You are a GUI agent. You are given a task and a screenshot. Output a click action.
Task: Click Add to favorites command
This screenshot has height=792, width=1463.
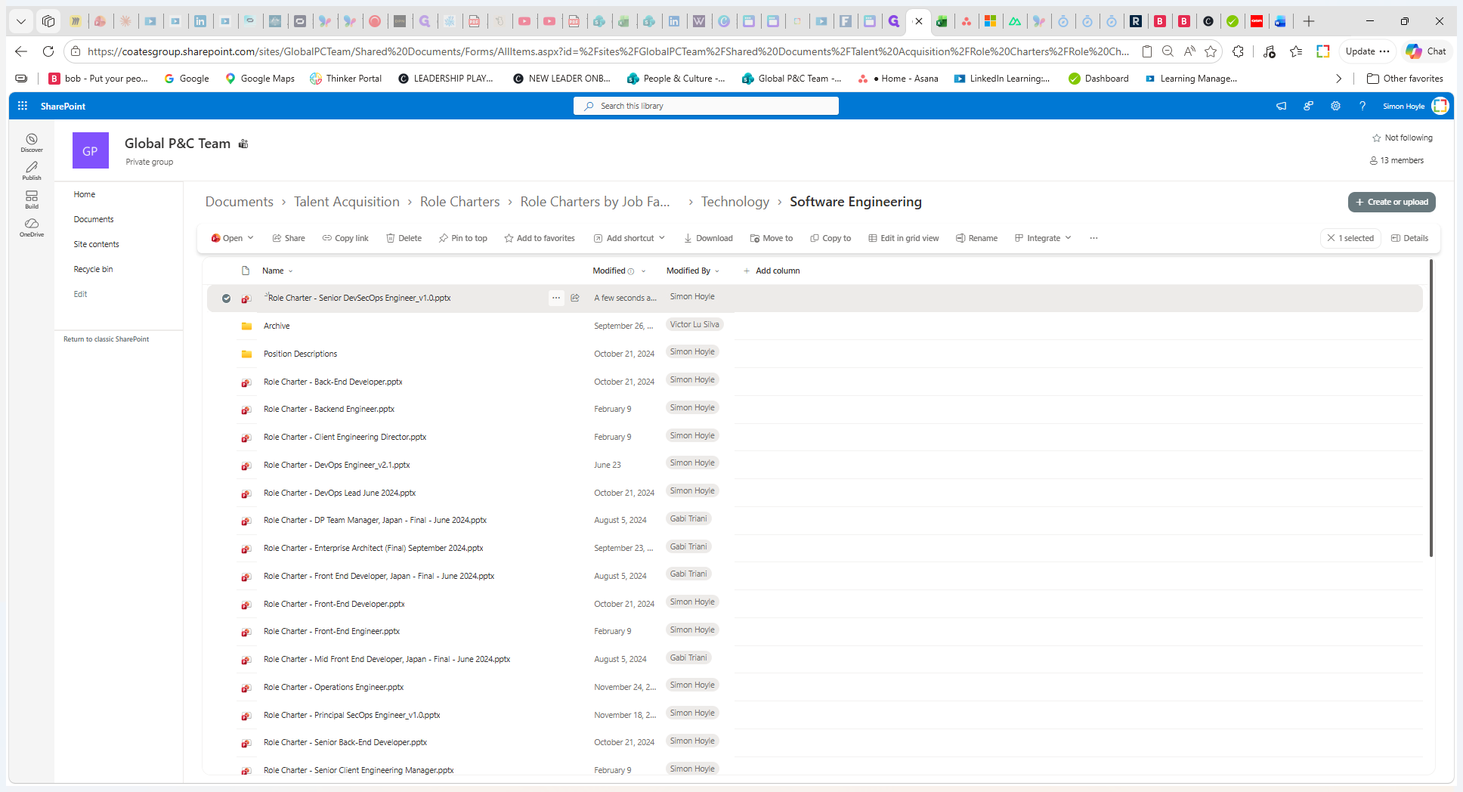pos(540,238)
